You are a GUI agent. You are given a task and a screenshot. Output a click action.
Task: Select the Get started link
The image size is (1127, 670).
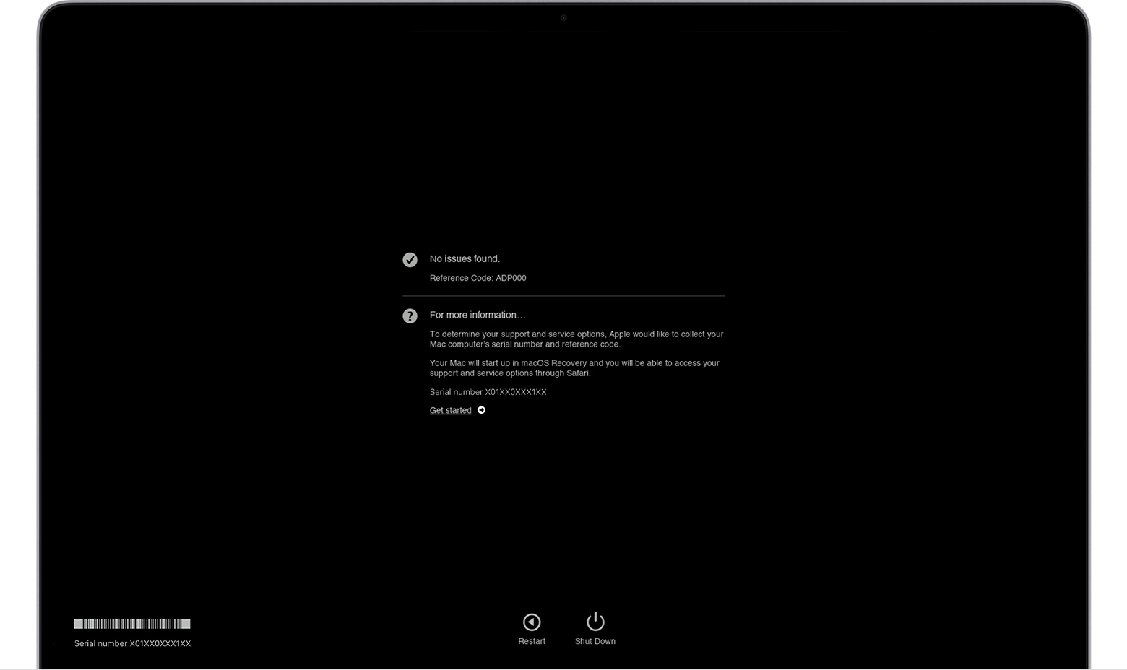click(x=450, y=410)
